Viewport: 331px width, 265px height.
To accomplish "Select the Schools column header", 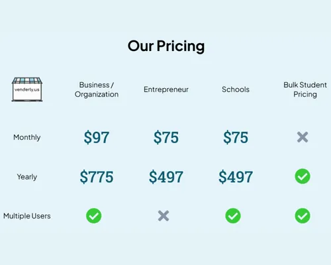I will coord(236,89).
